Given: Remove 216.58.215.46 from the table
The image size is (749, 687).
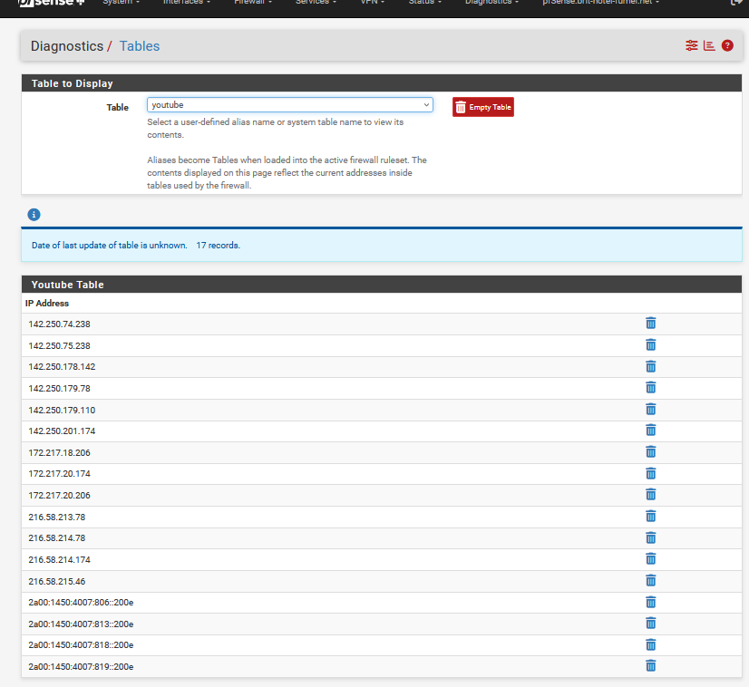Looking at the screenshot, I should [650, 581].
